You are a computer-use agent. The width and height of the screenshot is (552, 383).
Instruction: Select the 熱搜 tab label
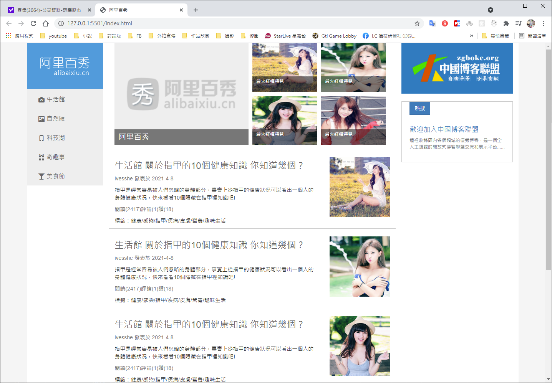tap(420, 108)
